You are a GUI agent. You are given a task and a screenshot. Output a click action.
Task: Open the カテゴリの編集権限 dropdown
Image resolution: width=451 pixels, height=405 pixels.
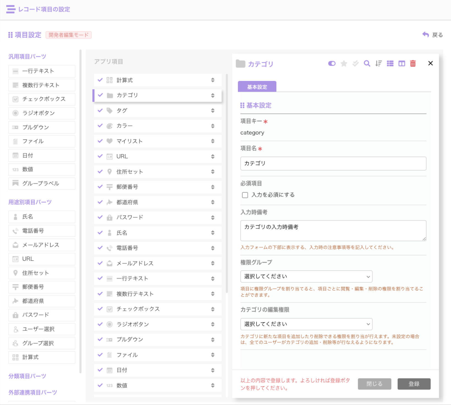pyautogui.click(x=306, y=324)
